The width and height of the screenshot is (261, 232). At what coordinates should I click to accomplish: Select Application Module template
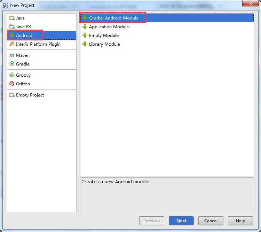(167, 26)
